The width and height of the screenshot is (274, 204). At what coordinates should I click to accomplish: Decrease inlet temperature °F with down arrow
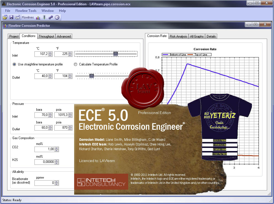pyautogui.click(x=70, y=55)
